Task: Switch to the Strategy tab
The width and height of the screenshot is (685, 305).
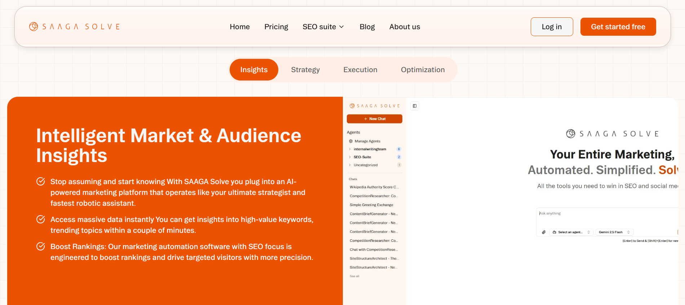Action: pyautogui.click(x=305, y=70)
